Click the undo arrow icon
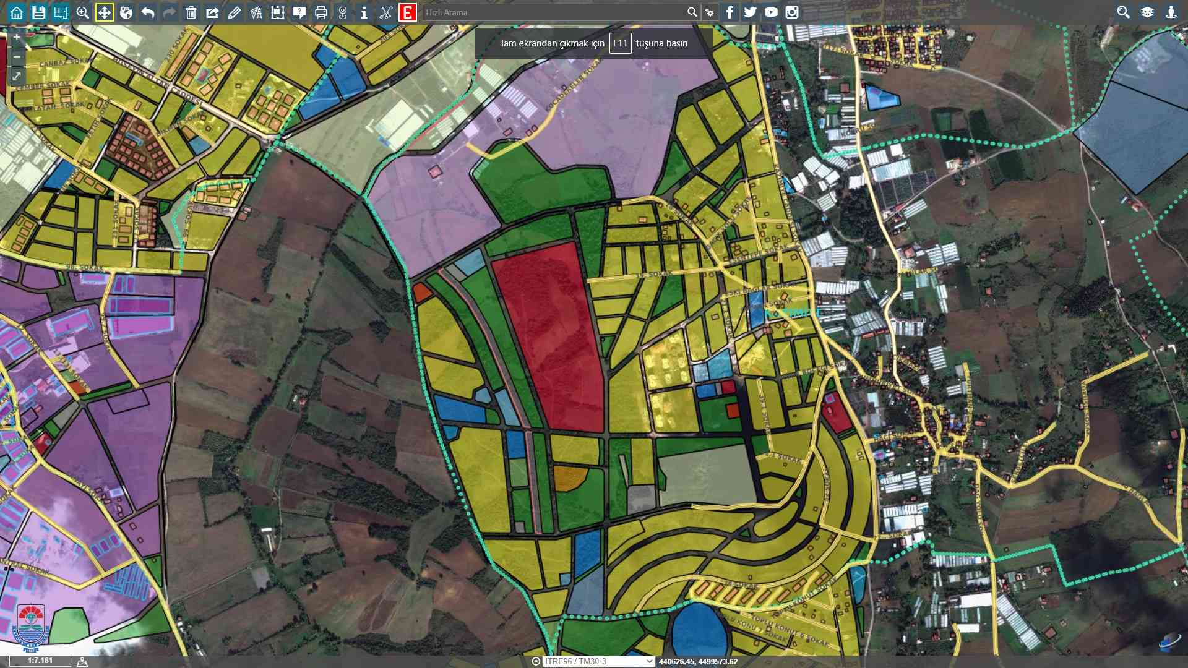The width and height of the screenshot is (1188, 668). (147, 12)
